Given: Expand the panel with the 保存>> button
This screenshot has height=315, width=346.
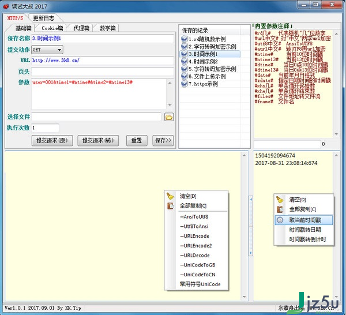Looking at the screenshot, I should (x=163, y=141).
